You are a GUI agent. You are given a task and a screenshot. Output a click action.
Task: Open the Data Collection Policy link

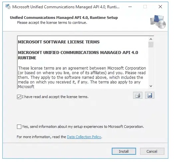point(84,137)
